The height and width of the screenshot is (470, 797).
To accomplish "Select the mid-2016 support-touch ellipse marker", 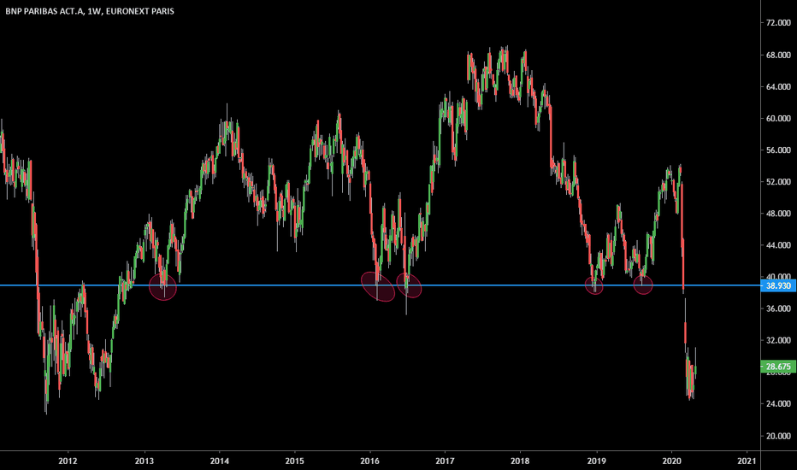I will coord(409,285).
